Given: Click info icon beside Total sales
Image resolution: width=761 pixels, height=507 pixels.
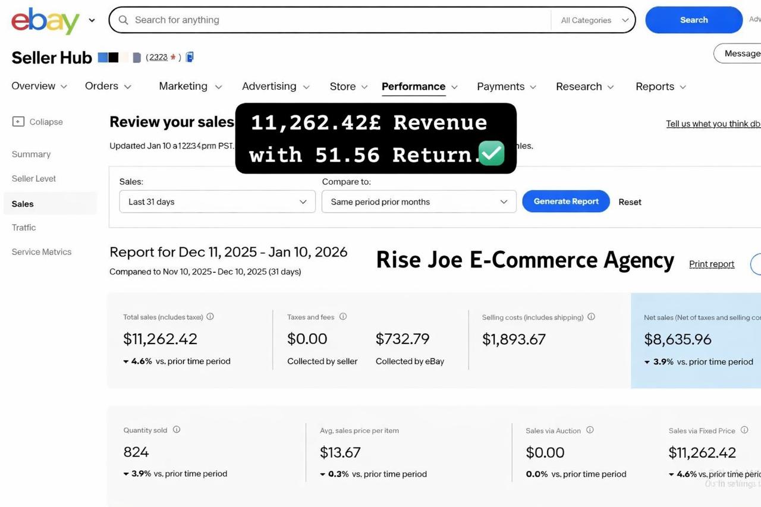Looking at the screenshot, I should pos(210,317).
